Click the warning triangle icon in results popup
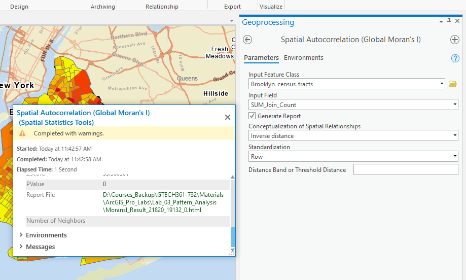The width and height of the screenshot is (466, 280). [22, 133]
